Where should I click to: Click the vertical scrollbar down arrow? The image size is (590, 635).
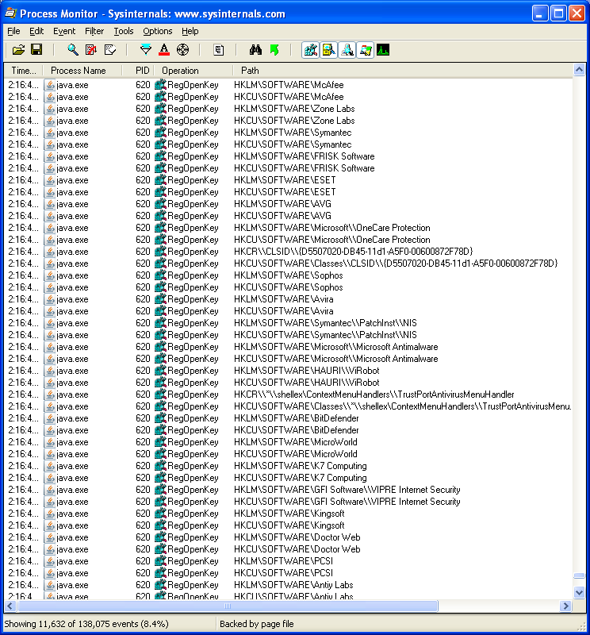point(578,592)
